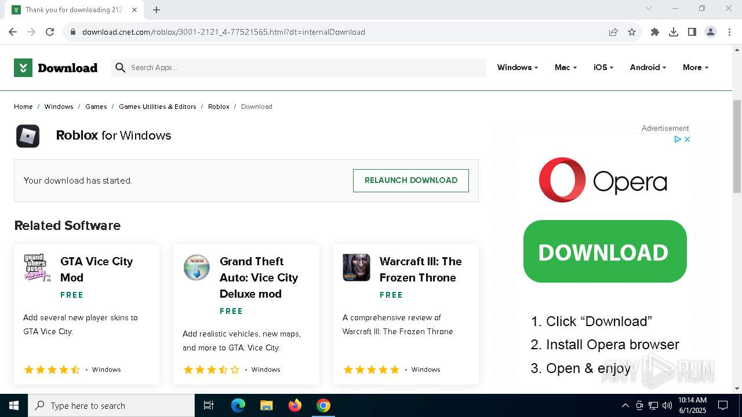742x417 pixels.
Task: View the site lock security info
Action: (x=73, y=32)
